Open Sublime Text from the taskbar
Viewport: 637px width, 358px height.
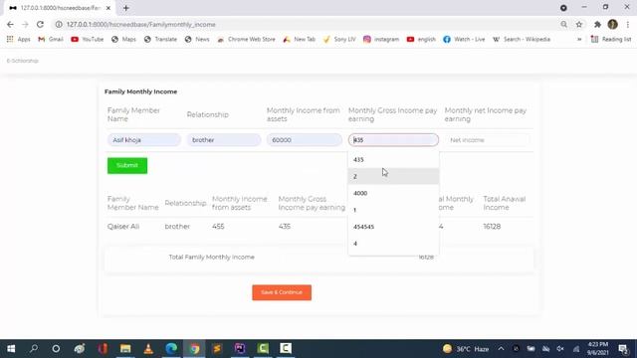(x=217, y=349)
